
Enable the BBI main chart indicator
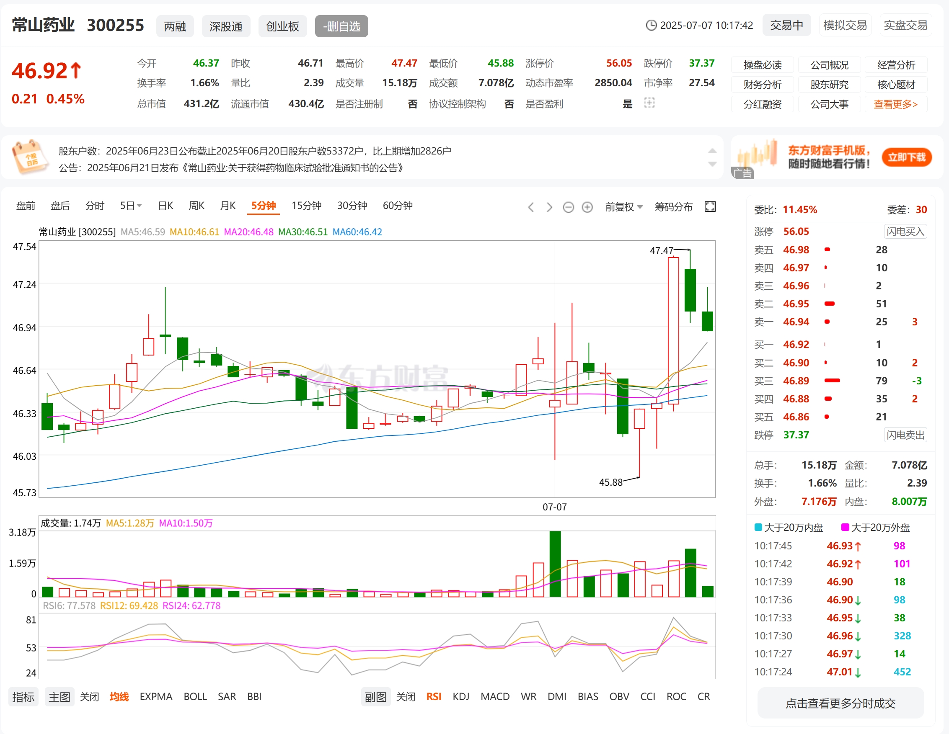pyautogui.click(x=254, y=697)
